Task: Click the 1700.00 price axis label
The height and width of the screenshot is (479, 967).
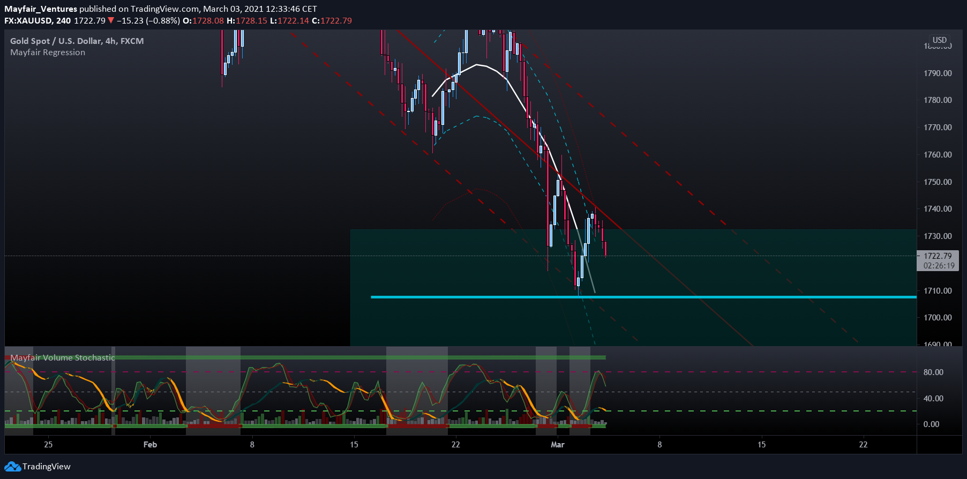Action: 938,318
